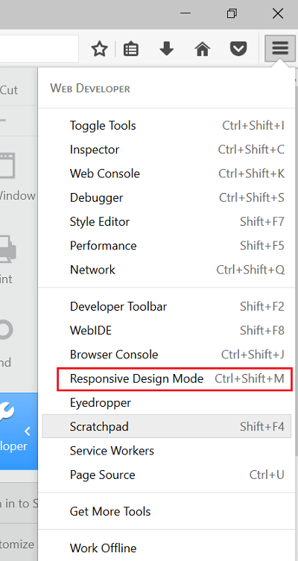Open the Downloads arrow icon
Screen dimensions: 298x561
click(x=166, y=48)
